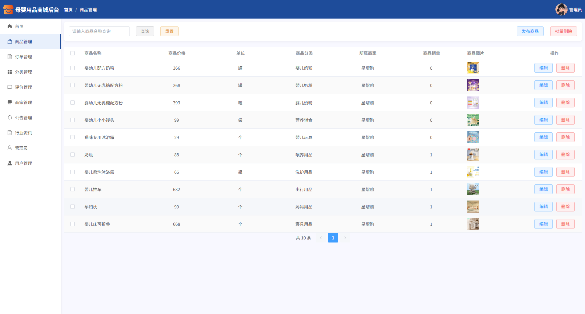The height and width of the screenshot is (314, 585).
Task: Click the 批量删除 button
Action: (x=563, y=31)
